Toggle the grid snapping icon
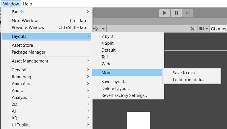227x129 pixels. tap(95, 29)
